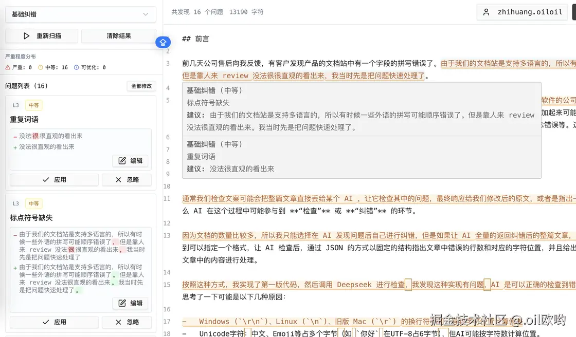The width and height of the screenshot is (576, 337).
Task: Click the X icon in 重复词语 card
Action: pos(118,180)
